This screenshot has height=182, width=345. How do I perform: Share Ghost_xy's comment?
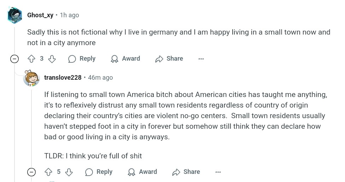point(169,59)
